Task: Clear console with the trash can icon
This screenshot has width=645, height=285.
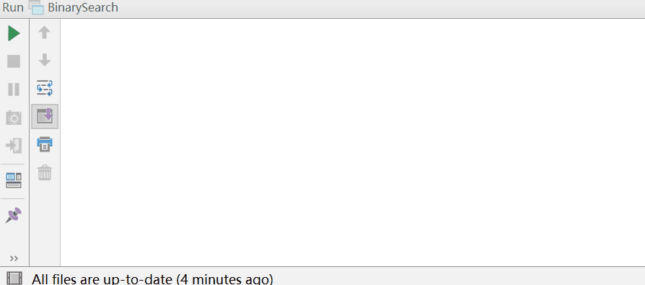Action: 45,172
